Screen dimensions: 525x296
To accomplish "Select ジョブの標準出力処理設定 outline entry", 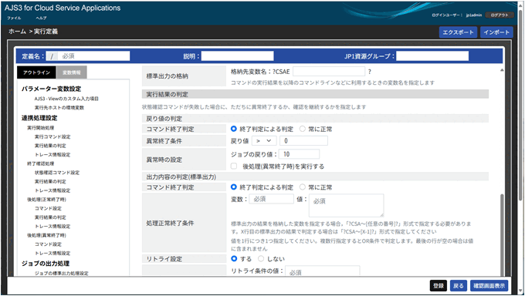I will click(x=61, y=273).
